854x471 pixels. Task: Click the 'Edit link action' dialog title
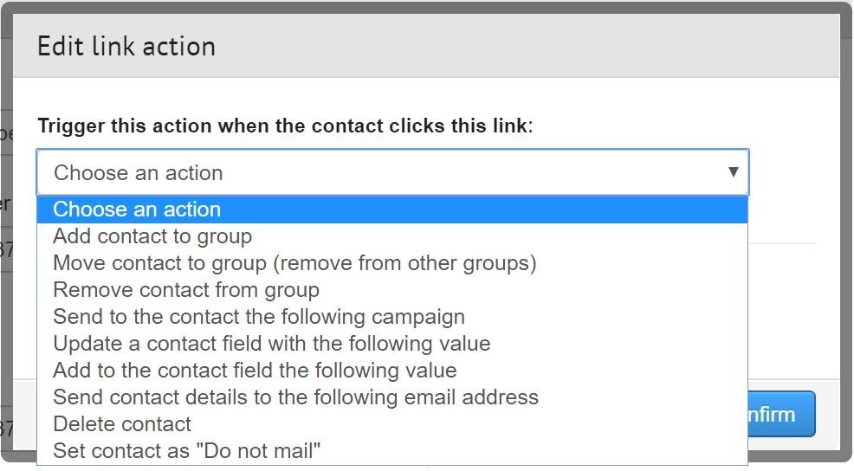[x=126, y=46]
